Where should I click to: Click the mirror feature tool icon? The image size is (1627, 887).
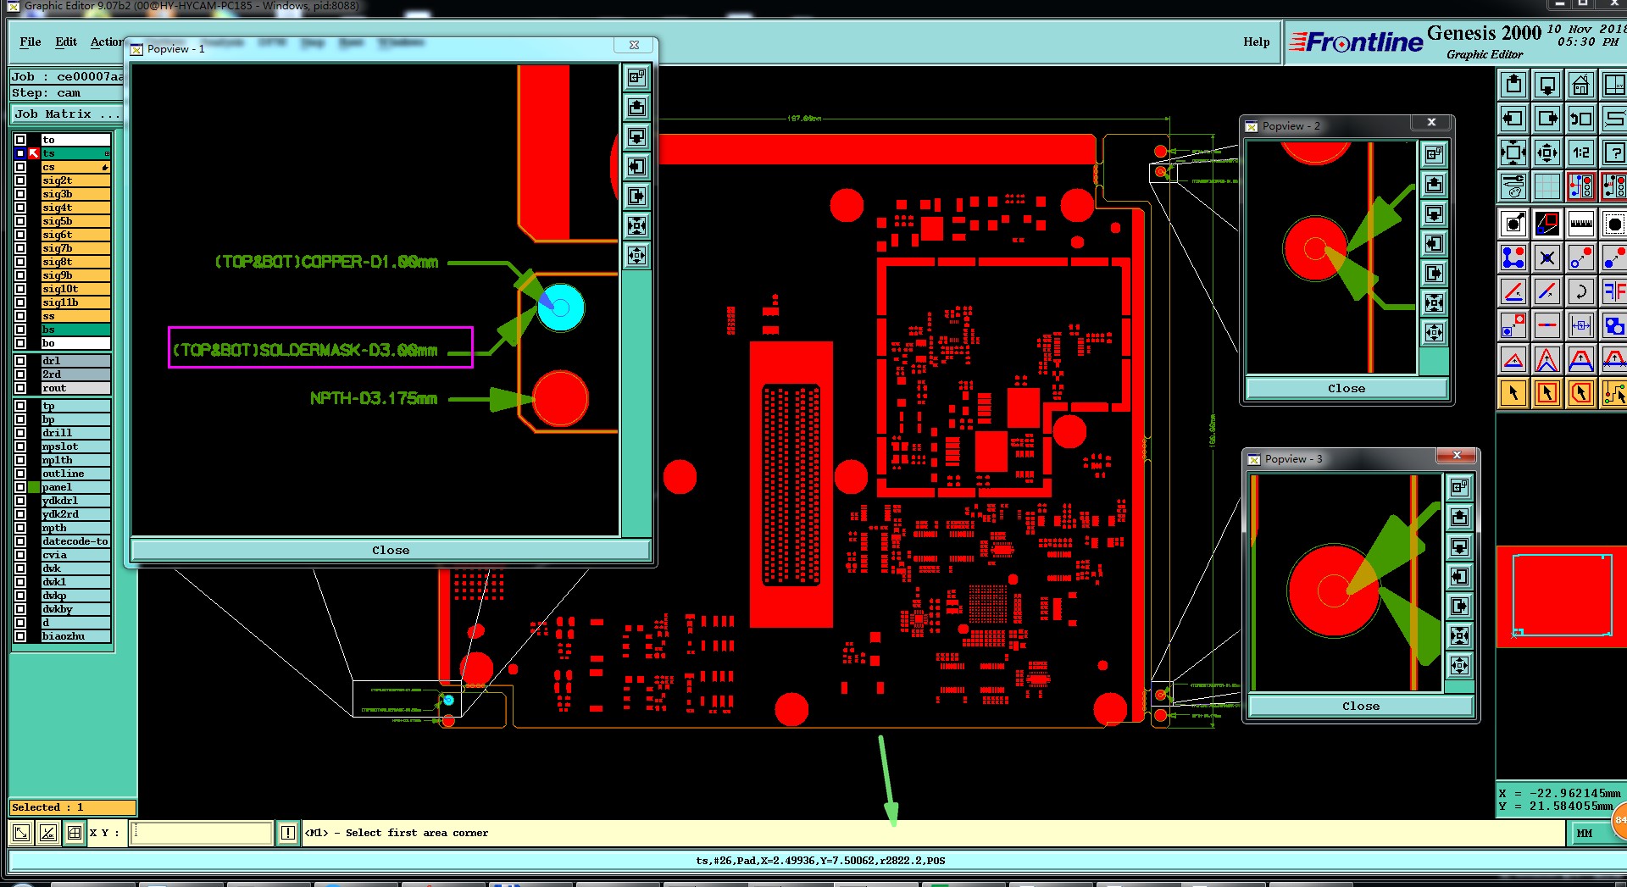pos(1613,292)
